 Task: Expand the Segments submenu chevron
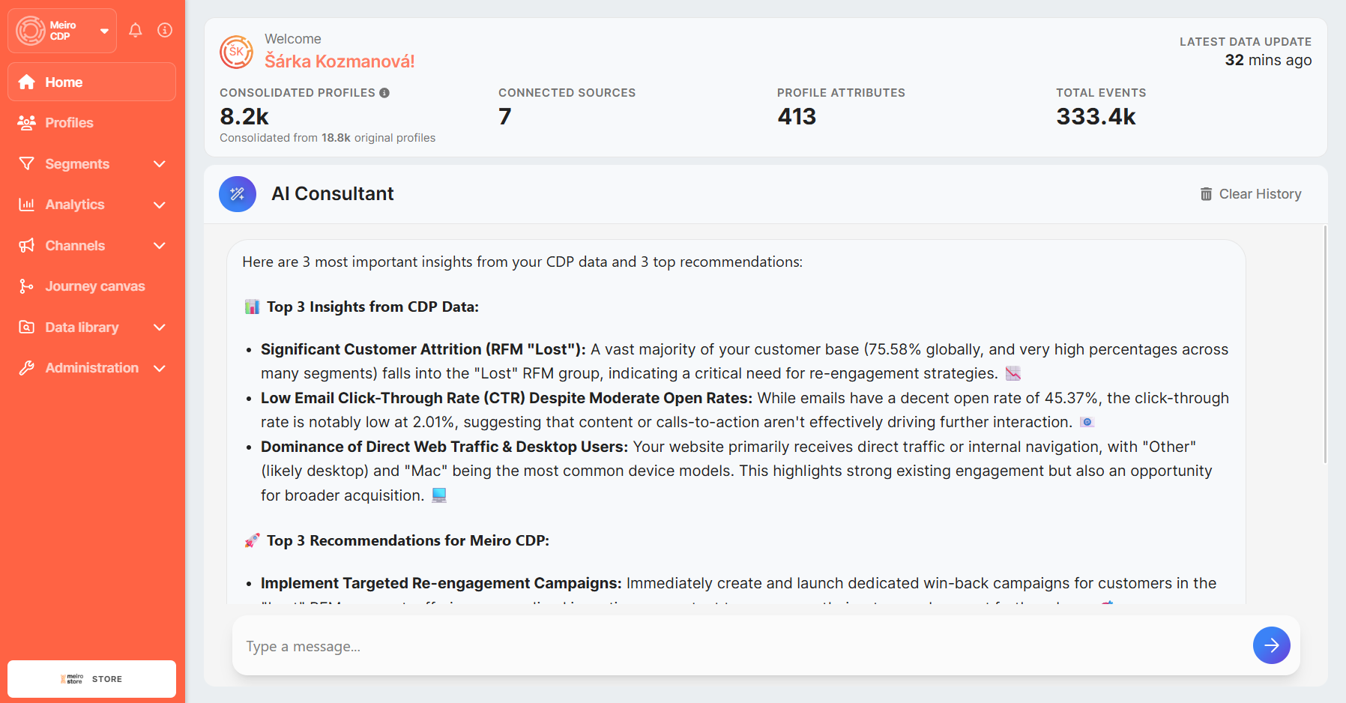(159, 164)
